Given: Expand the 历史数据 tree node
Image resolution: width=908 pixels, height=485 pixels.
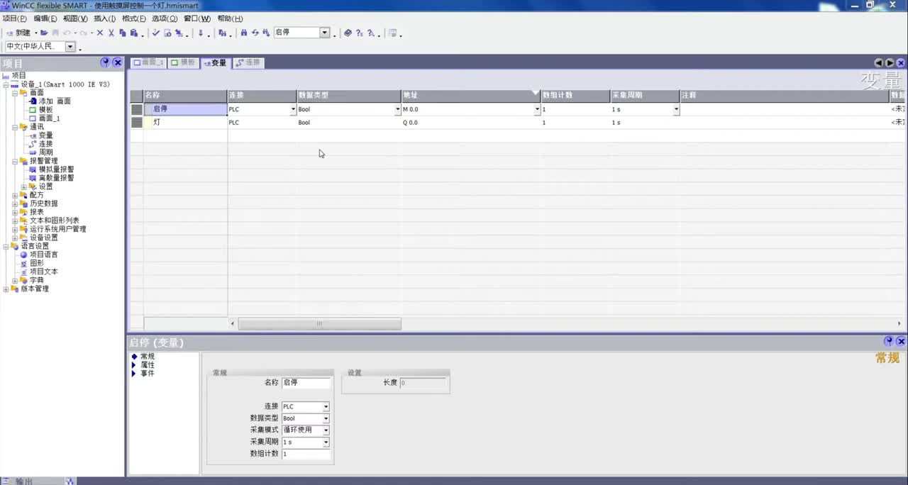Looking at the screenshot, I should coord(15,204).
